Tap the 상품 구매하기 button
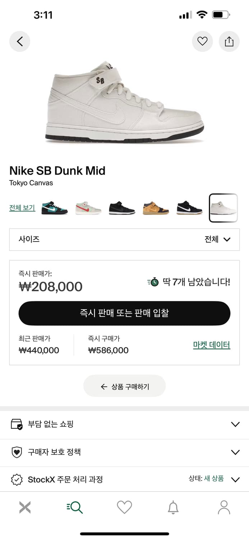This screenshot has height=540, width=249. 124,386
